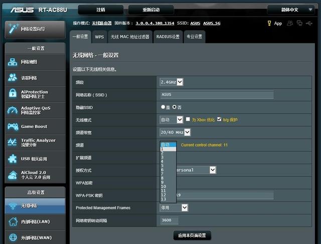Uncheck the b/g 保护 checkbox

click(x=219, y=120)
